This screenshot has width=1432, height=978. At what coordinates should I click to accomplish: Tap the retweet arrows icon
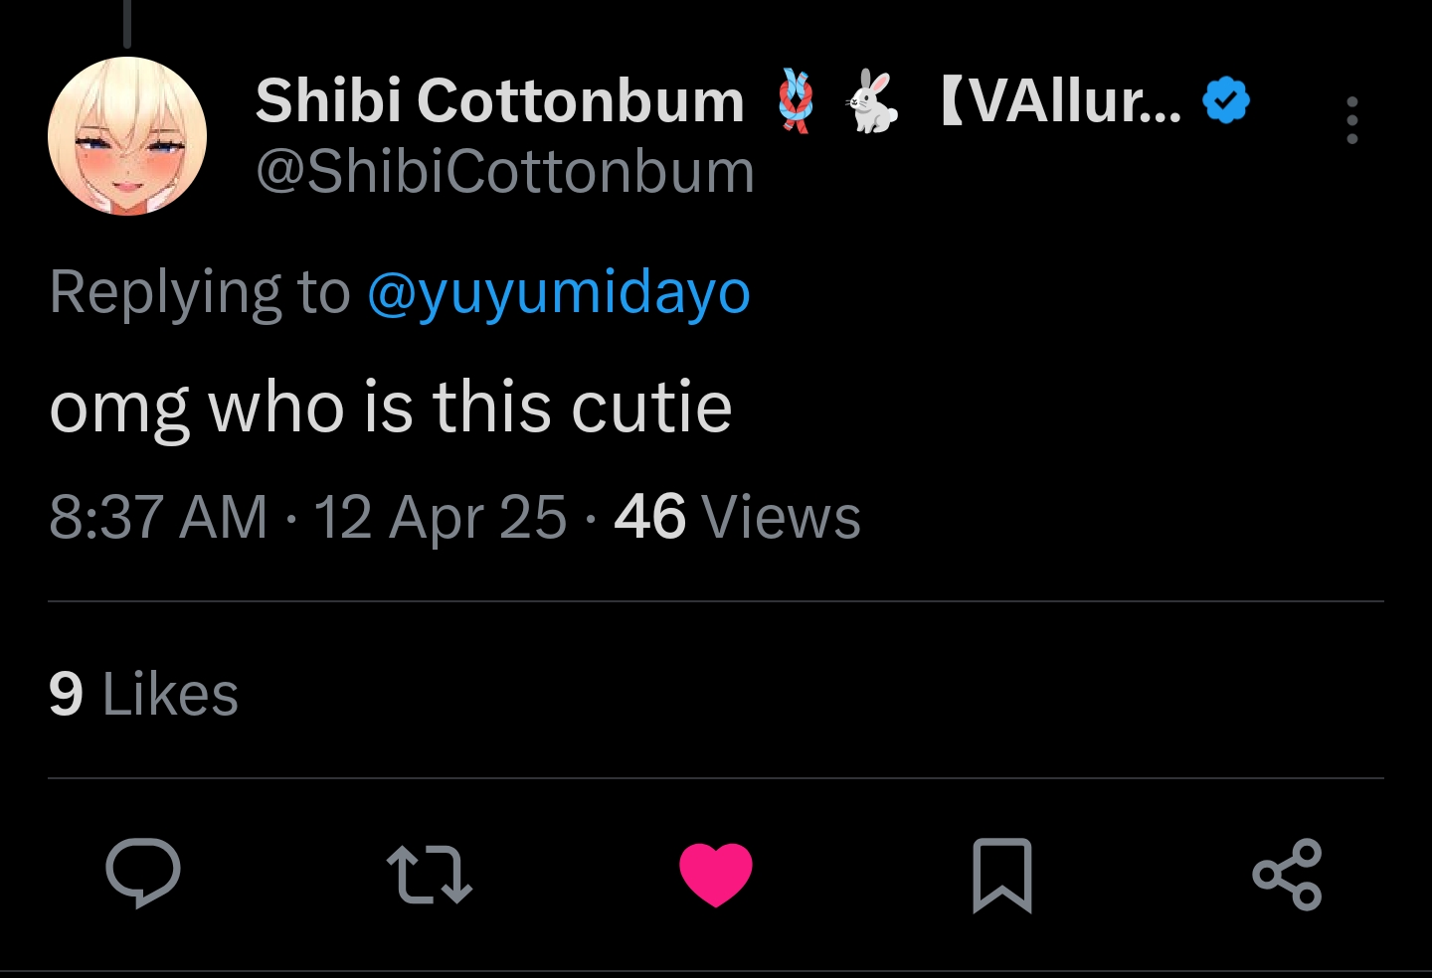coord(429,875)
